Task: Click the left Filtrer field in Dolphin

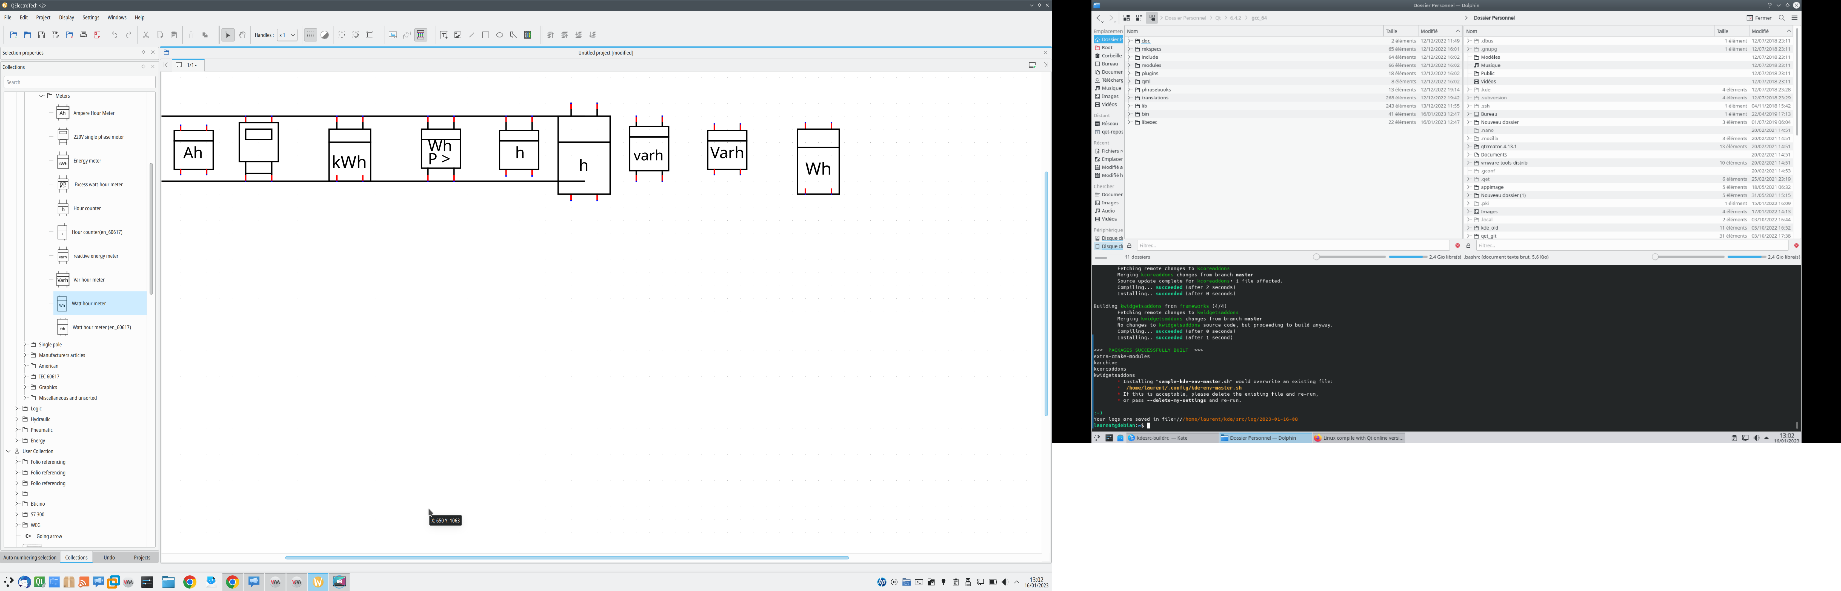Action: (x=1294, y=245)
